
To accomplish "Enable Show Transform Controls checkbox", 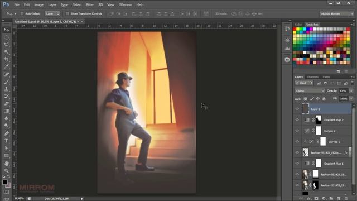I will 67,13.
